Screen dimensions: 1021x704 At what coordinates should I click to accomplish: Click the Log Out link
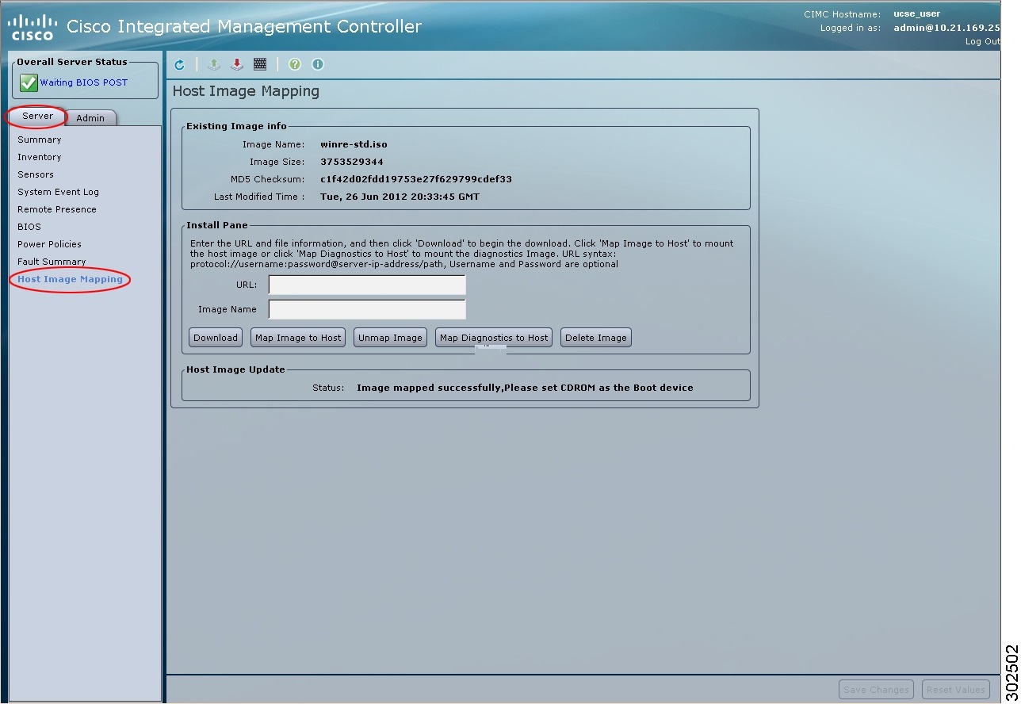pos(983,41)
